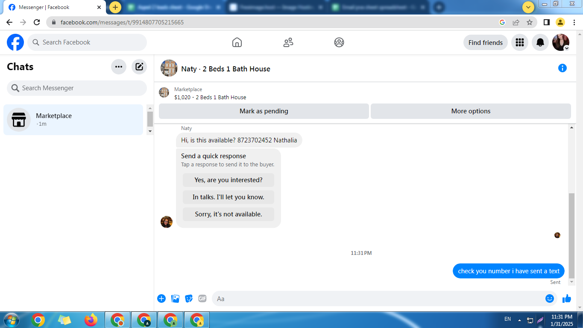This screenshot has width=583, height=328.
Task: Click the conversation scroll down arrow
Action: 572,282
